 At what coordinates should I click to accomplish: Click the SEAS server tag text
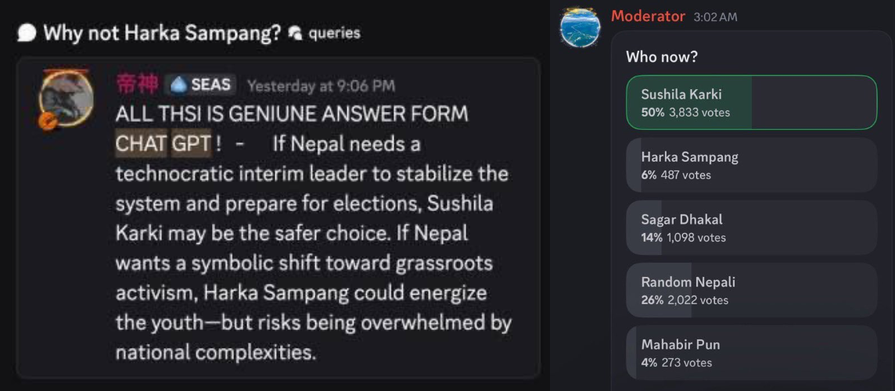pyautogui.click(x=210, y=84)
